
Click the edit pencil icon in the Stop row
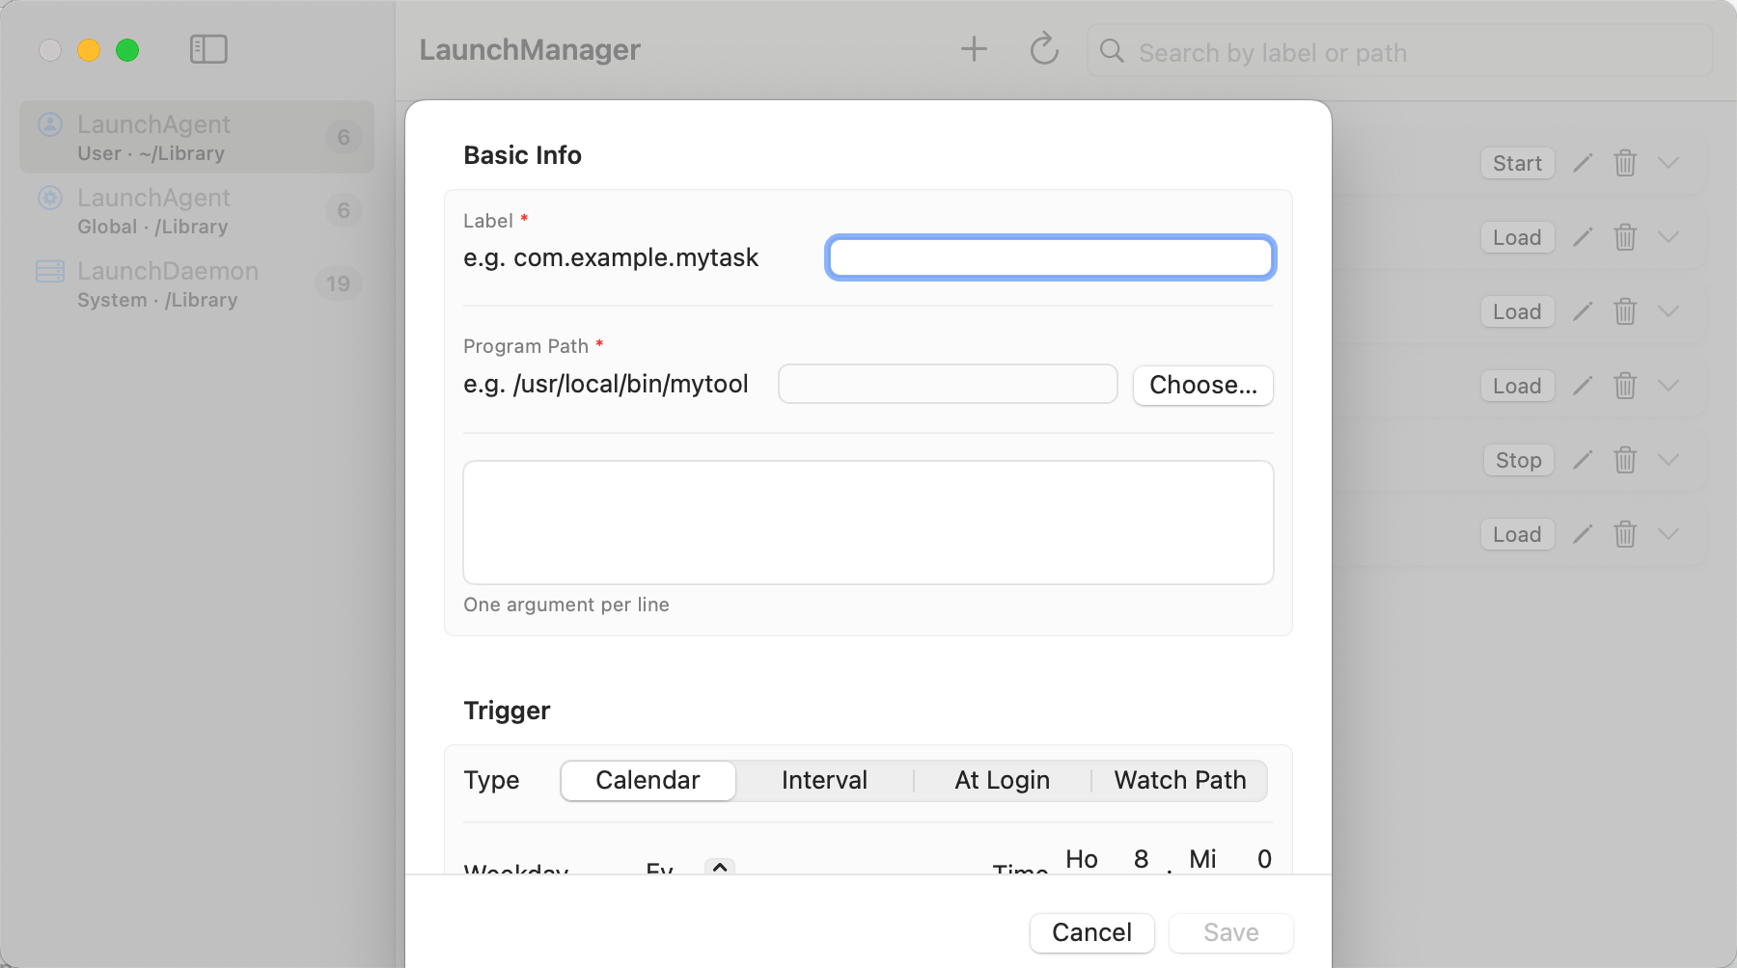pyautogui.click(x=1583, y=460)
